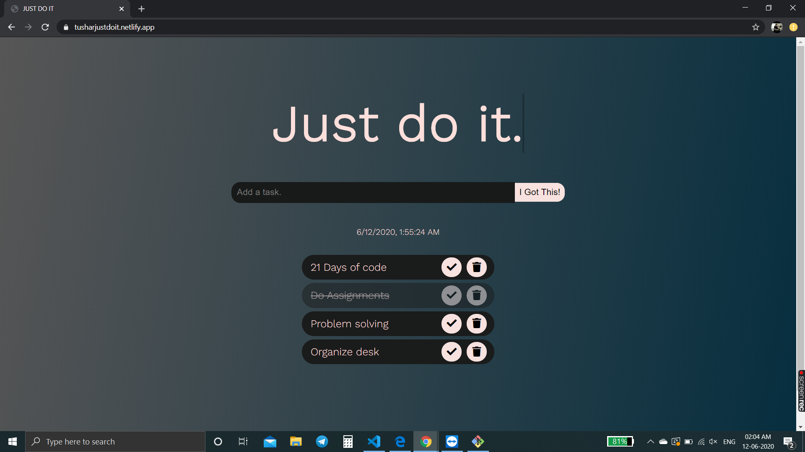Mark 'Organize desk' as complete
The image size is (805, 452).
tap(452, 352)
